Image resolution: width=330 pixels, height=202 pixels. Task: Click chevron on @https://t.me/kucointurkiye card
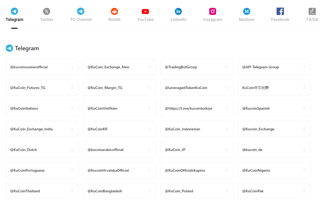[x=227, y=108]
